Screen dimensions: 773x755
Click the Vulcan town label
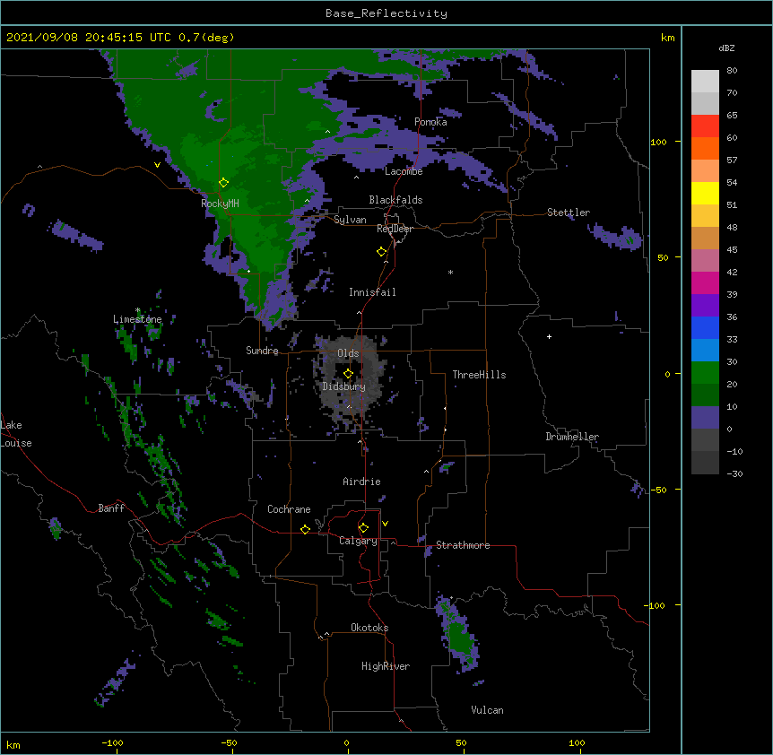pos(487,710)
